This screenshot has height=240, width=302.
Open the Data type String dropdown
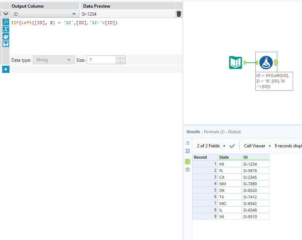[x=54, y=60]
